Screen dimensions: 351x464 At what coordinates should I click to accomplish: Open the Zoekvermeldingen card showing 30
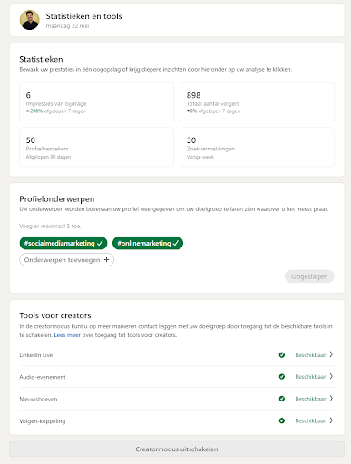[258, 147]
